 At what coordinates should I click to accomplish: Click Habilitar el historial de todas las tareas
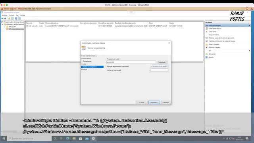222,41
